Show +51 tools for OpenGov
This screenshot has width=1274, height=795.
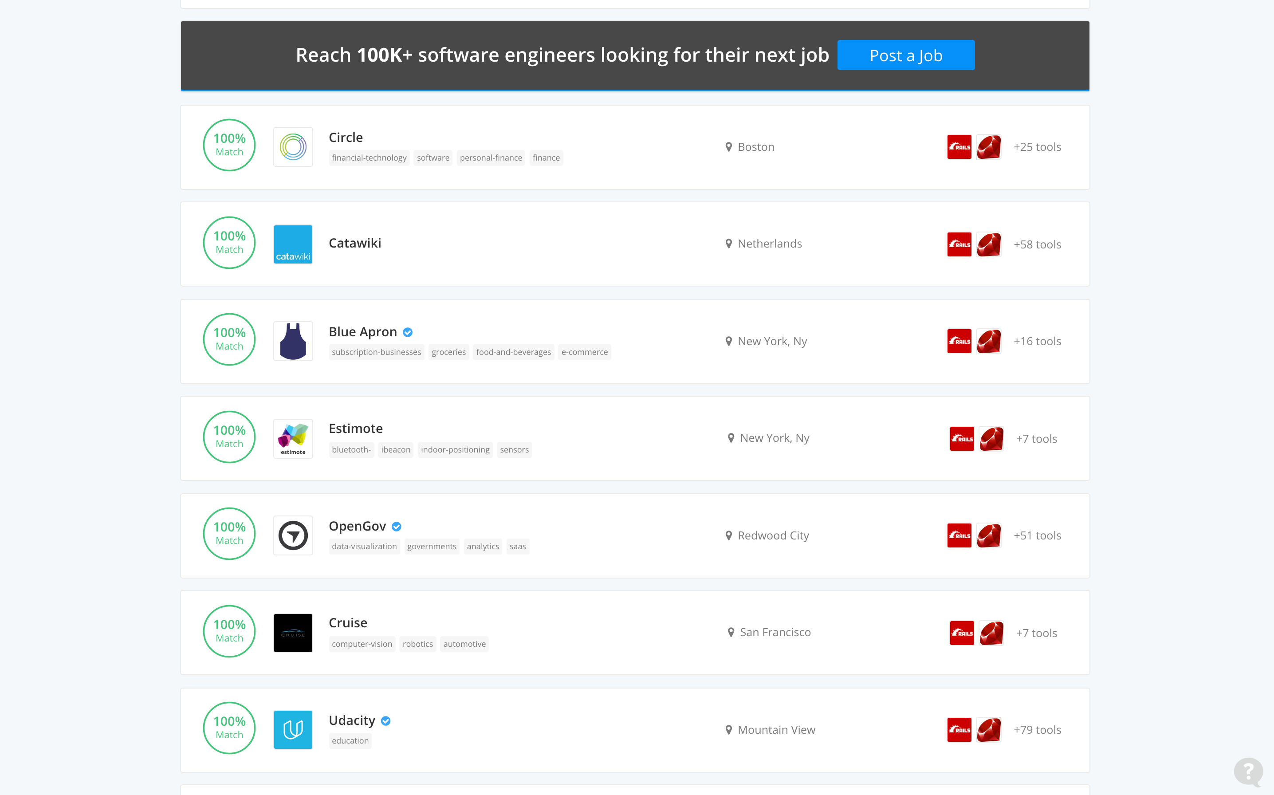click(x=1037, y=535)
